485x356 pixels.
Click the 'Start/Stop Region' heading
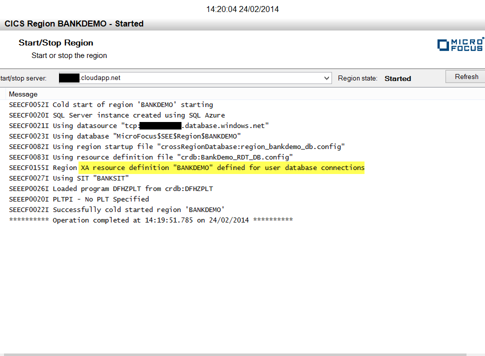55,42
